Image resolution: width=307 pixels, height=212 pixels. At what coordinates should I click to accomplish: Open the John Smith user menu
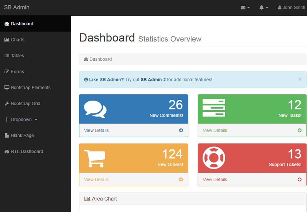coord(291,8)
